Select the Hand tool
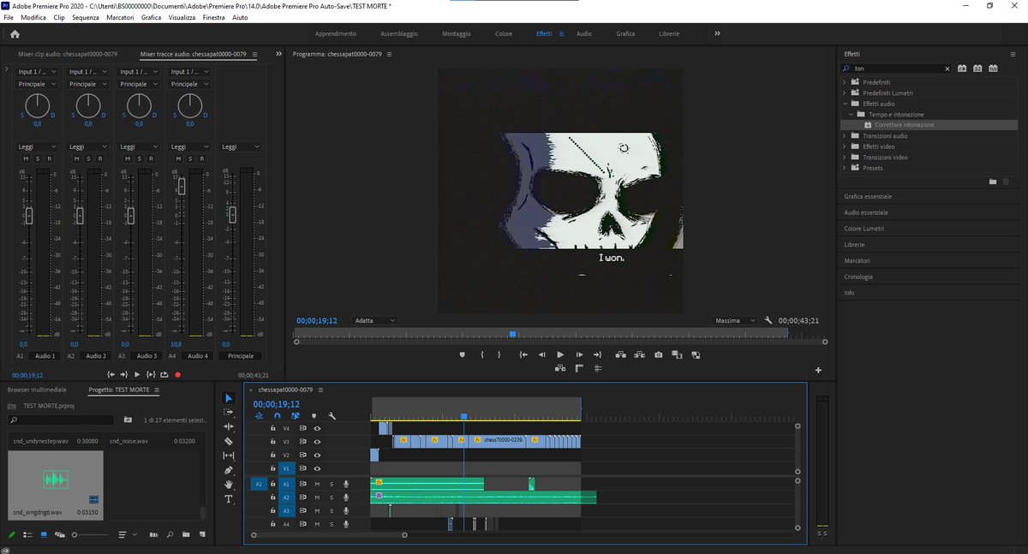The image size is (1028, 554). 229,485
